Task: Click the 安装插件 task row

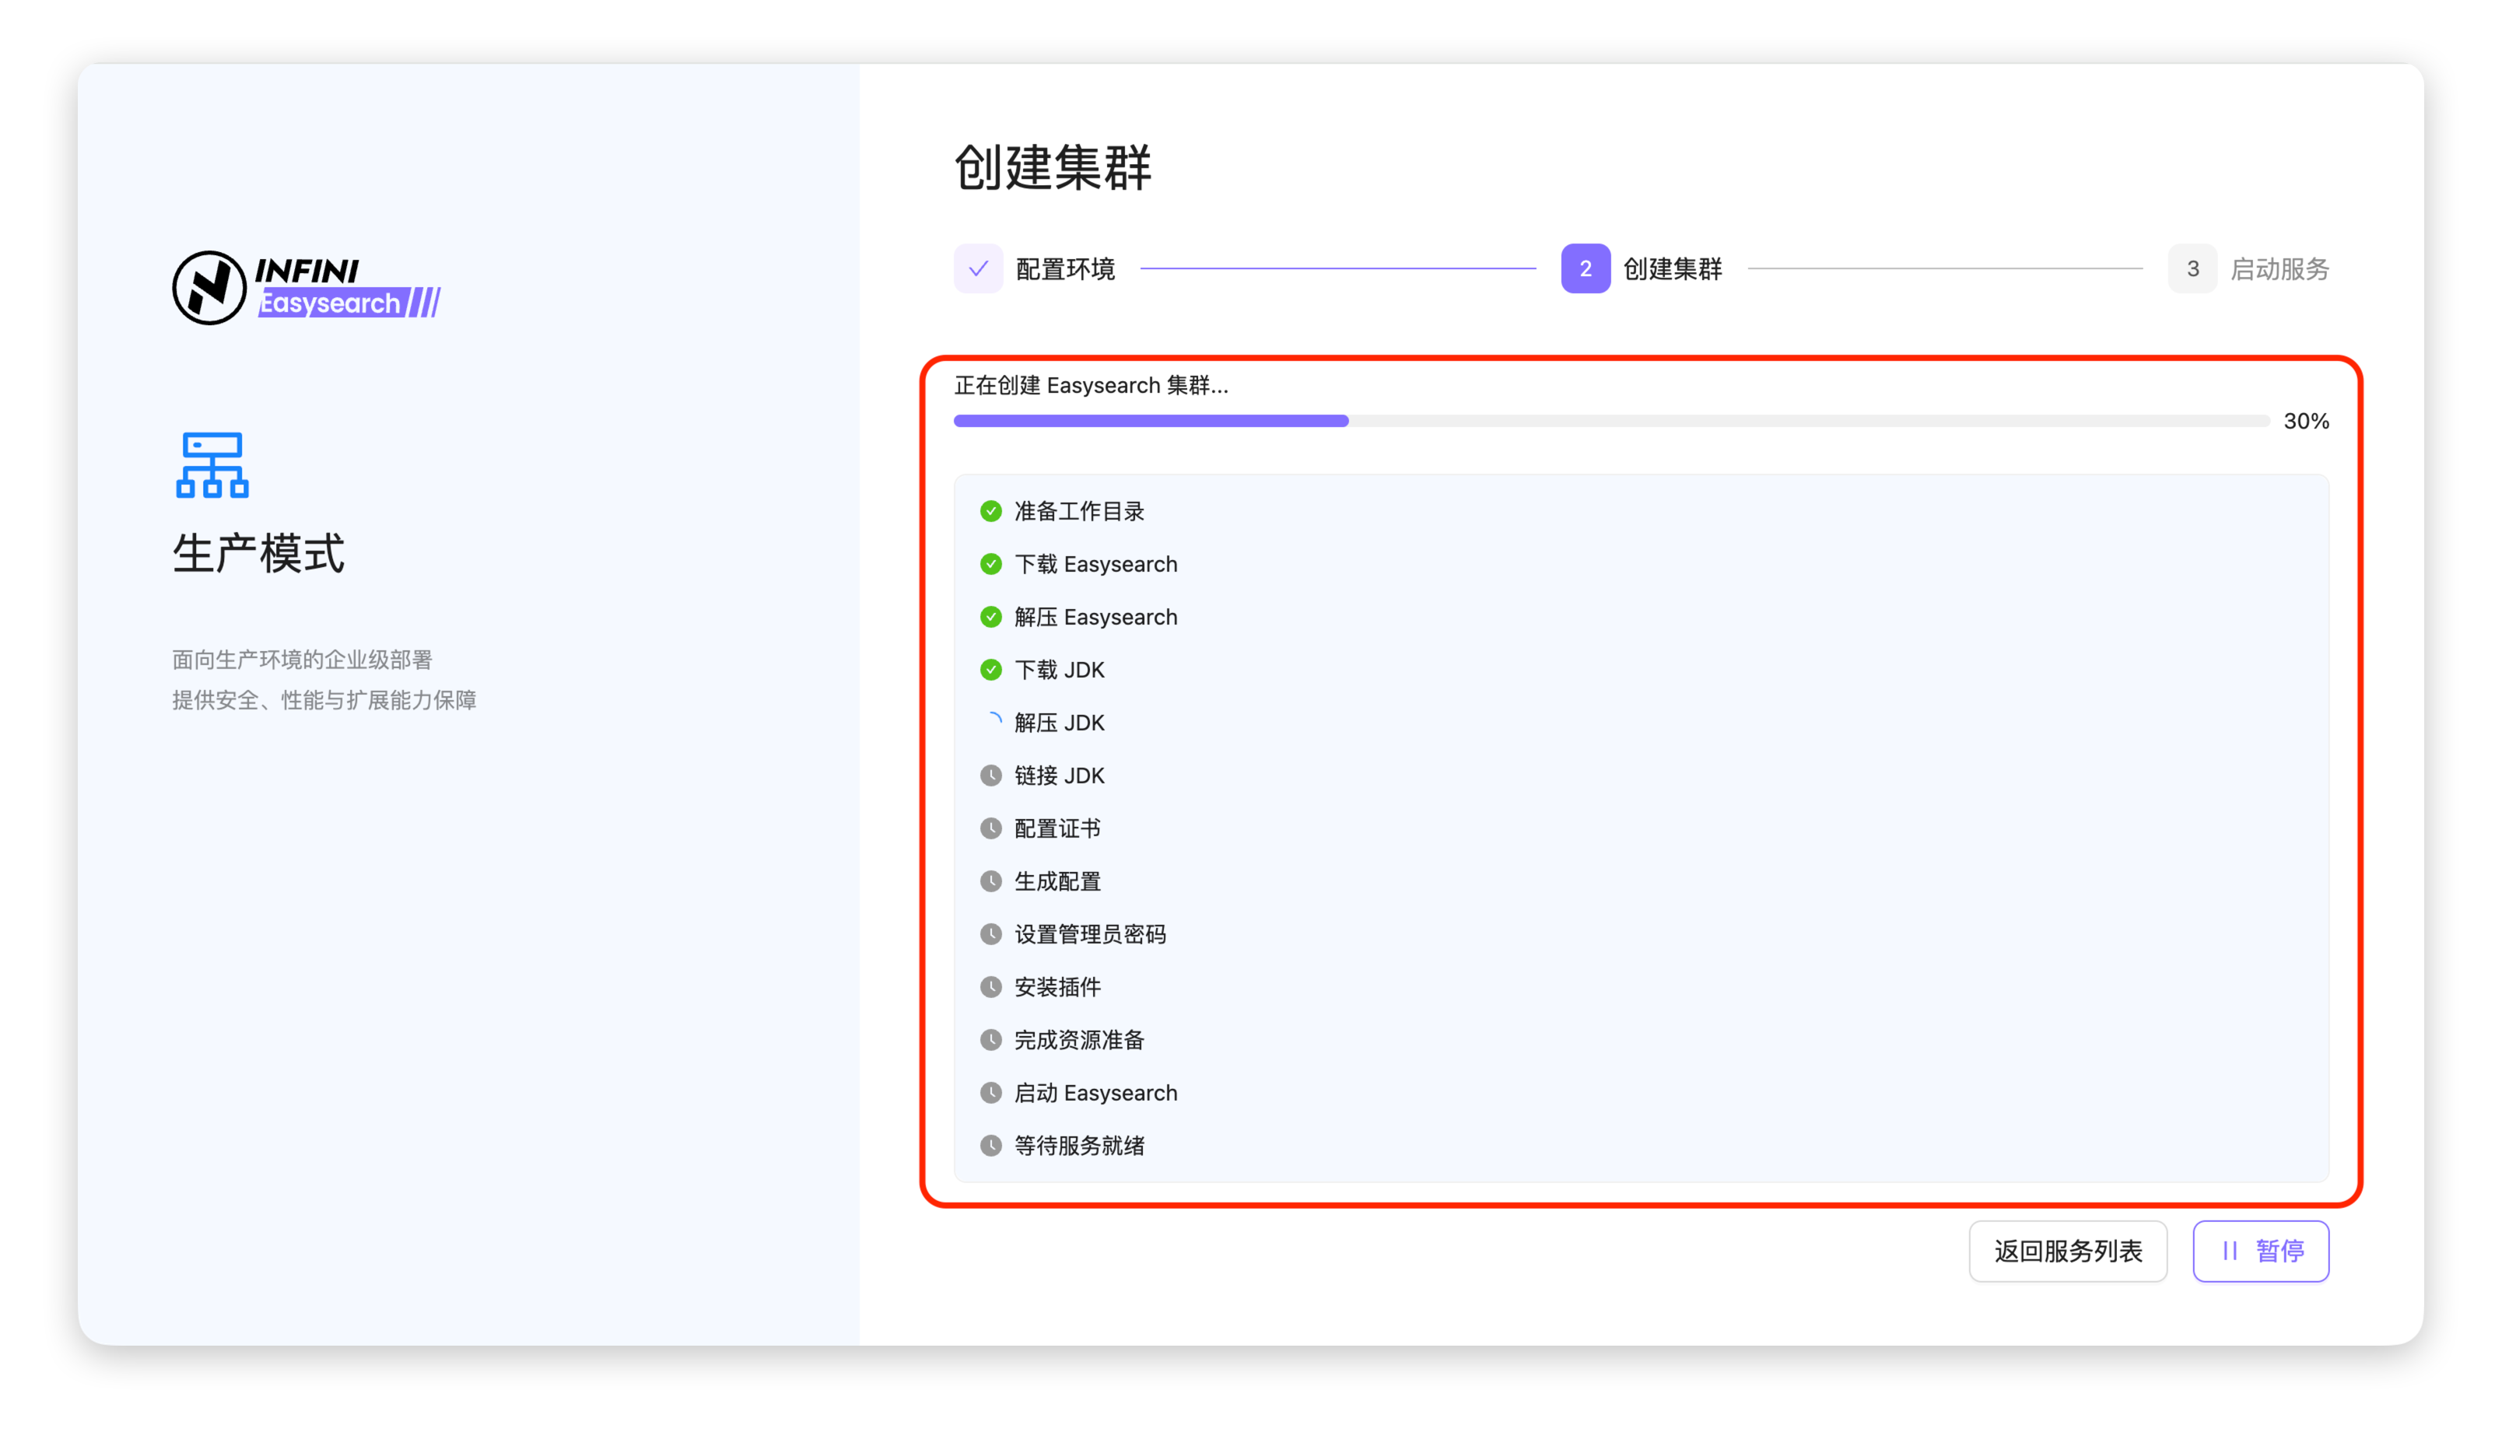Action: tap(1057, 987)
